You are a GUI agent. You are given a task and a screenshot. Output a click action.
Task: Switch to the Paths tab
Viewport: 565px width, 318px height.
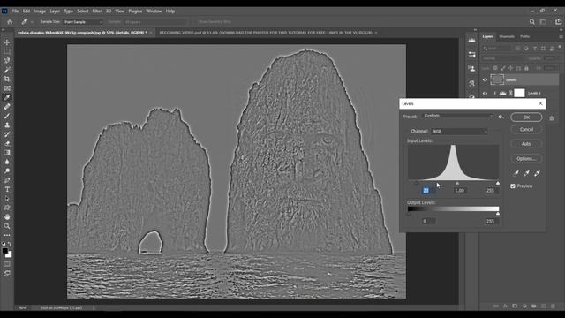(x=524, y=37)
